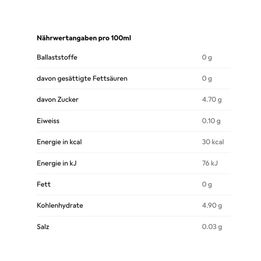261x261 pixels.
Task: Click the Nährwertangaben pro 100ml heading
Action: 84,38
